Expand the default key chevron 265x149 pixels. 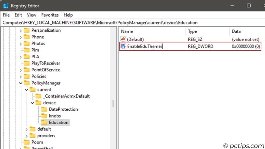(x=27, y=129)
